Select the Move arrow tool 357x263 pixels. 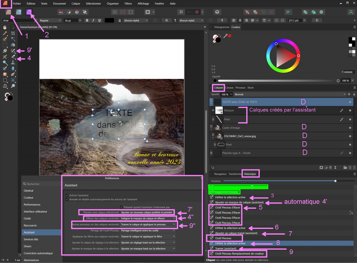point(13,27)
